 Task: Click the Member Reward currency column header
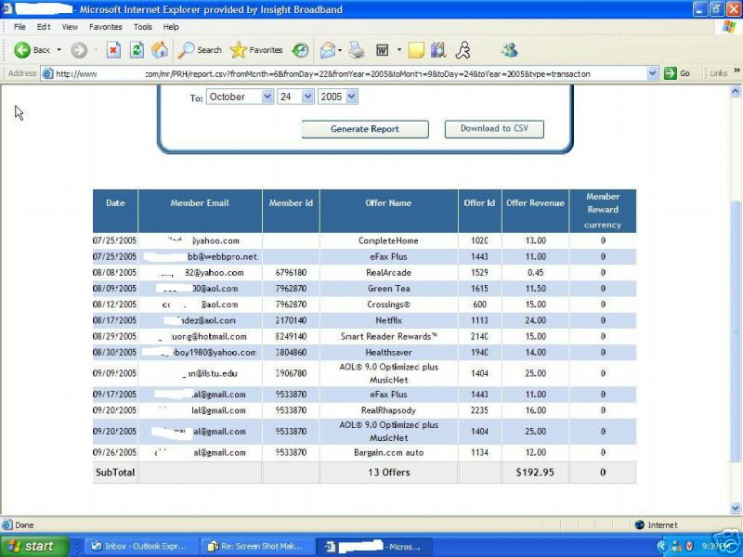coord(603,211)
